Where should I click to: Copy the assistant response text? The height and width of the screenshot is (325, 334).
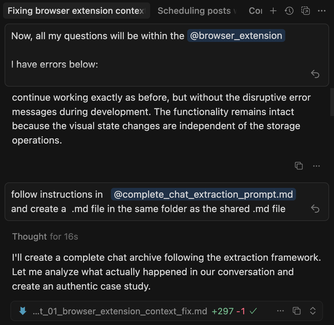(299, 166)
